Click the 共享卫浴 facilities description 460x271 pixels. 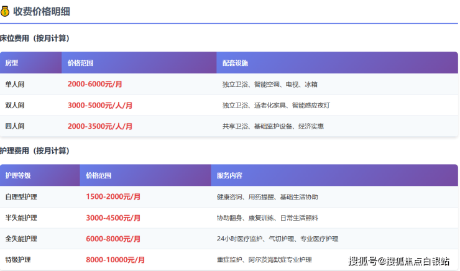(x=272, y=126)
